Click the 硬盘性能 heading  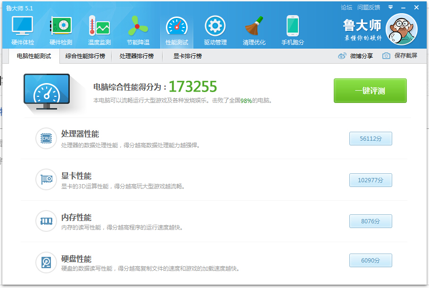[76, 259]
